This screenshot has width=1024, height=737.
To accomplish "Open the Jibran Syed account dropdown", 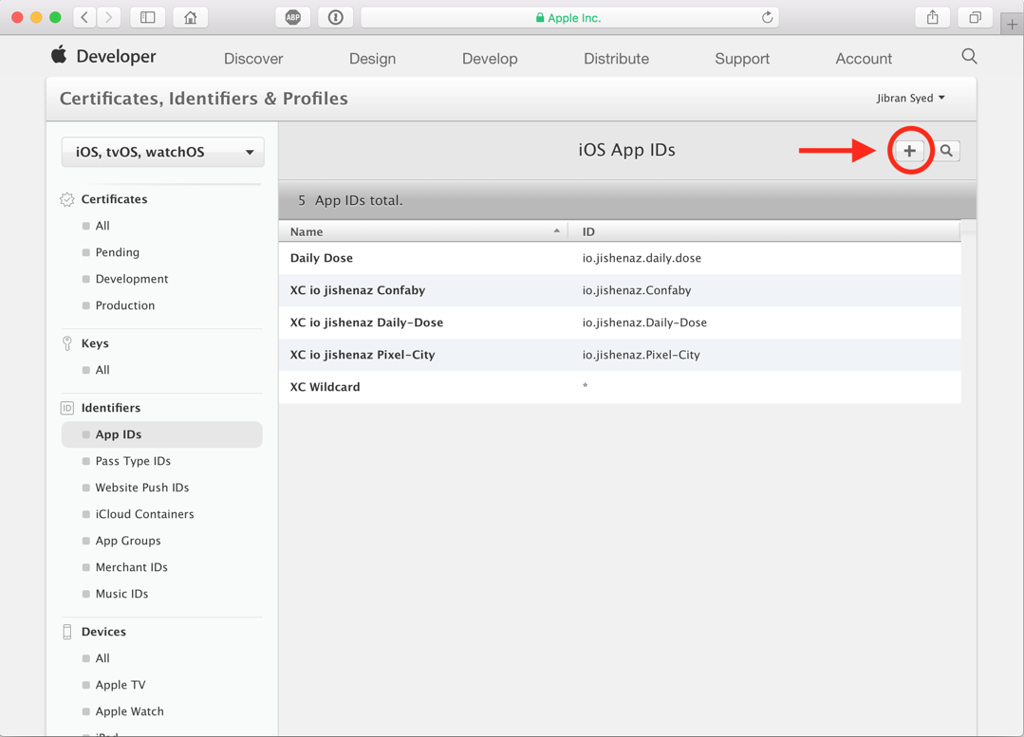I will [x=910, y=98].
